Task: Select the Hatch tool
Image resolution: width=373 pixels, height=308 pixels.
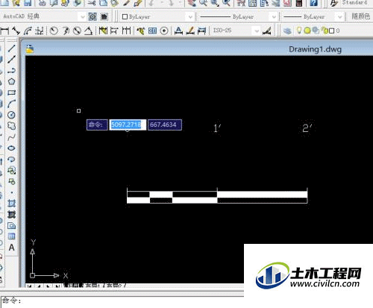Action: (11, 204)
